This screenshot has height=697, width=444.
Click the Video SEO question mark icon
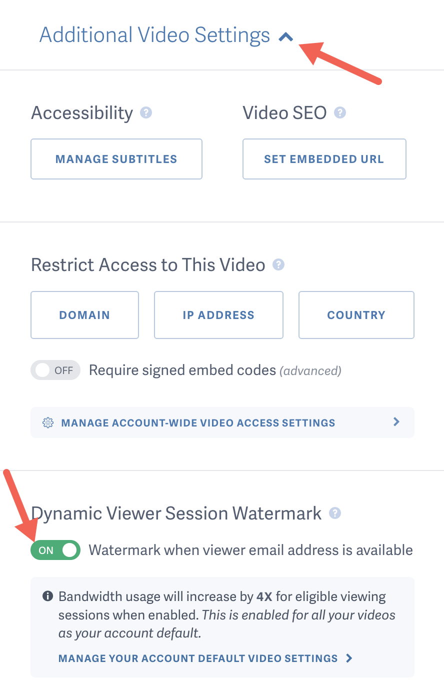[339, 112]
